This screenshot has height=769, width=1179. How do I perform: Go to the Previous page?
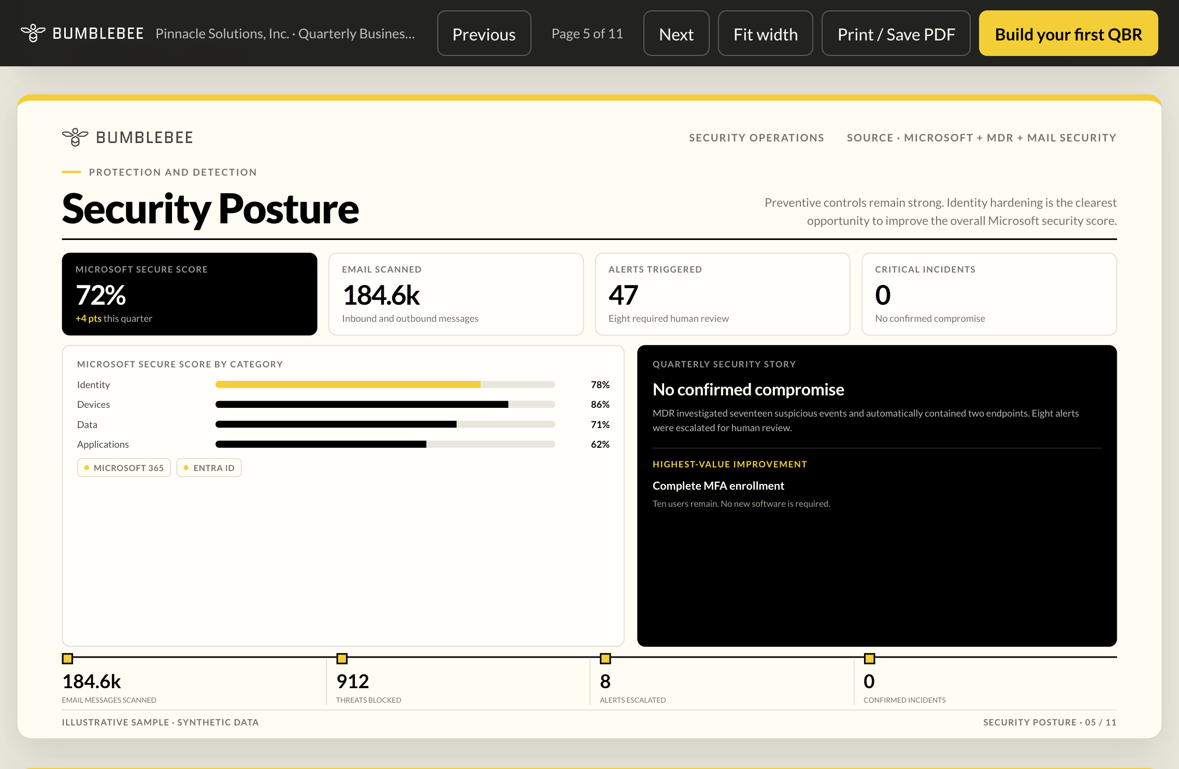point(484,34)
